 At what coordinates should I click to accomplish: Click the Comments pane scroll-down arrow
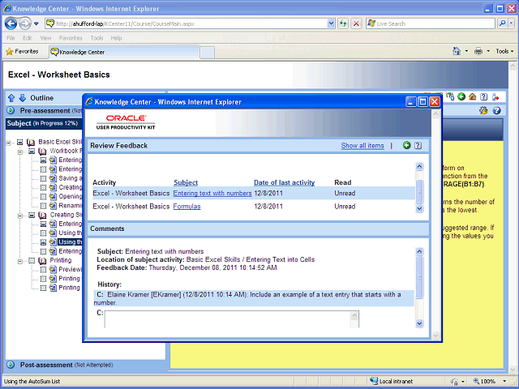point(419,323)
